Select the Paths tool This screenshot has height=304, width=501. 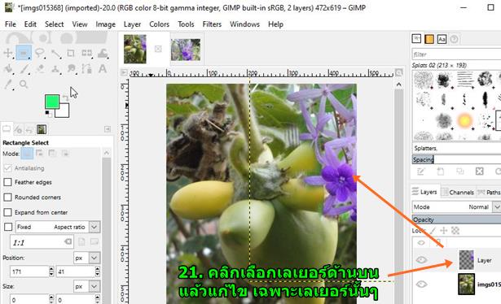click(86, 68)
